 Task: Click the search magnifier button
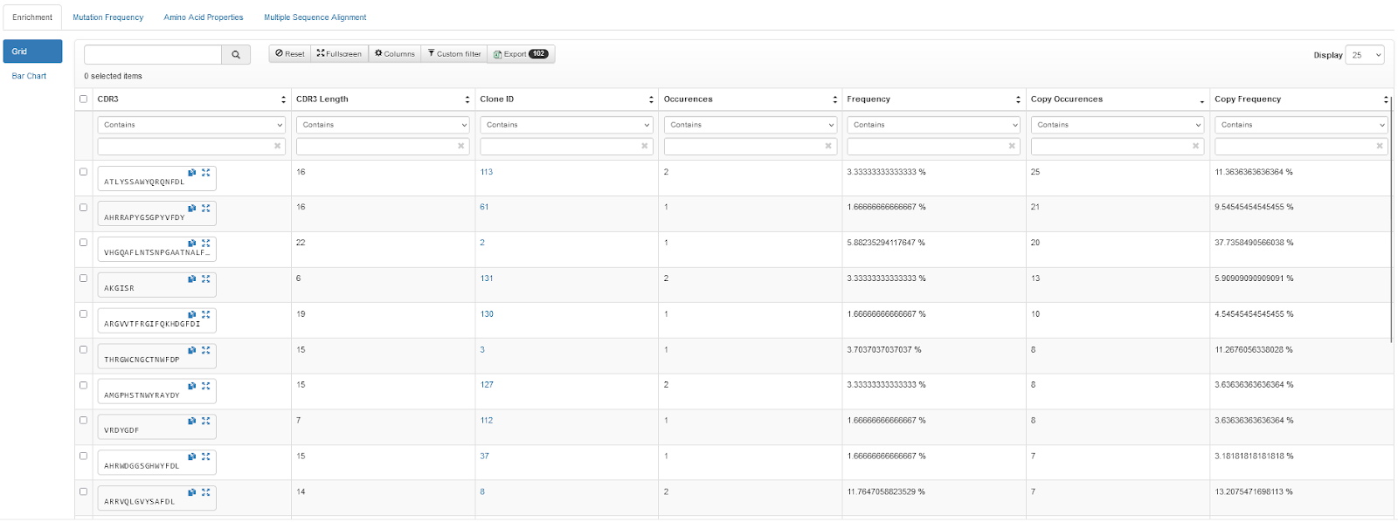[236, 54]
